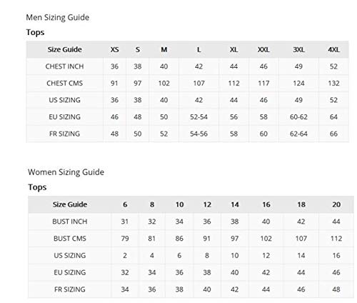This screenshot has width=357, height=303.
Task: Click women's size 18 column header
Action: coord(301,204)
